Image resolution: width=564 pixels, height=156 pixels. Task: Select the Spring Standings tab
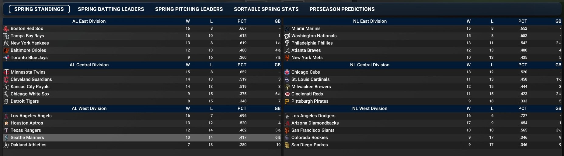[39, 9]
